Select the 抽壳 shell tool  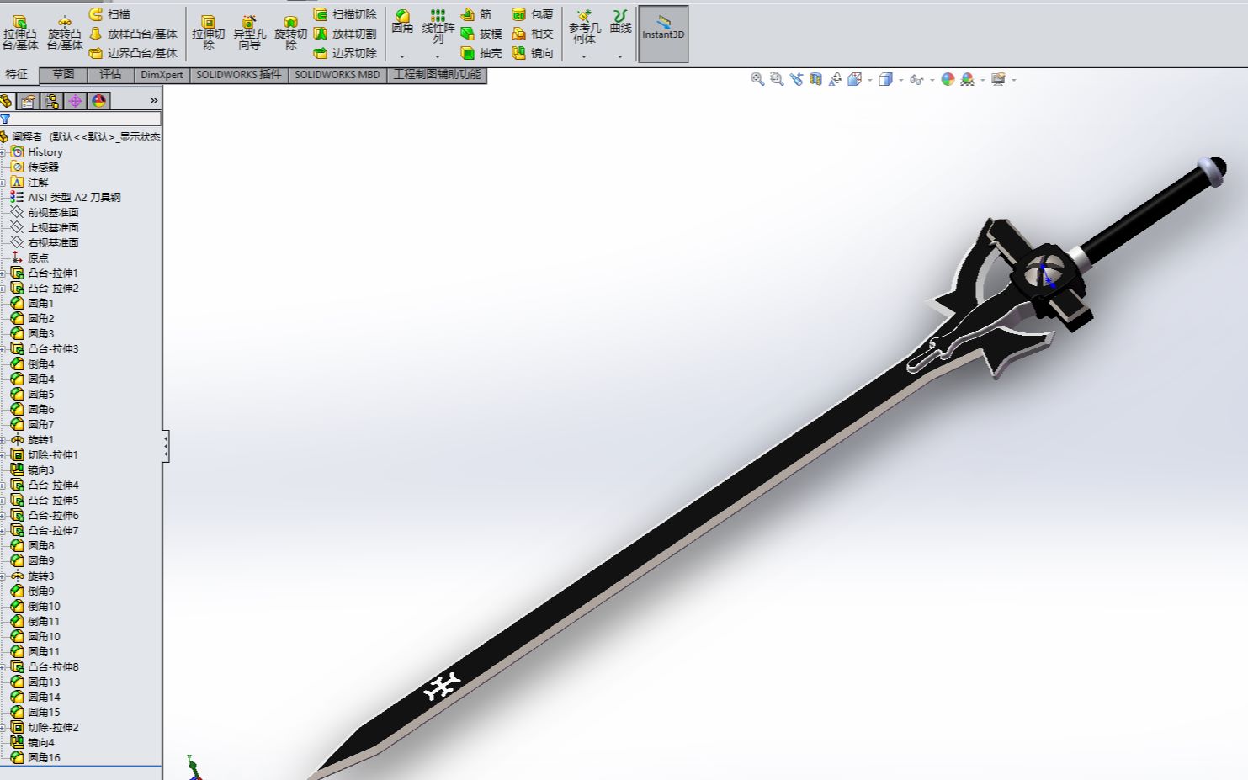[x=481, y=53]
